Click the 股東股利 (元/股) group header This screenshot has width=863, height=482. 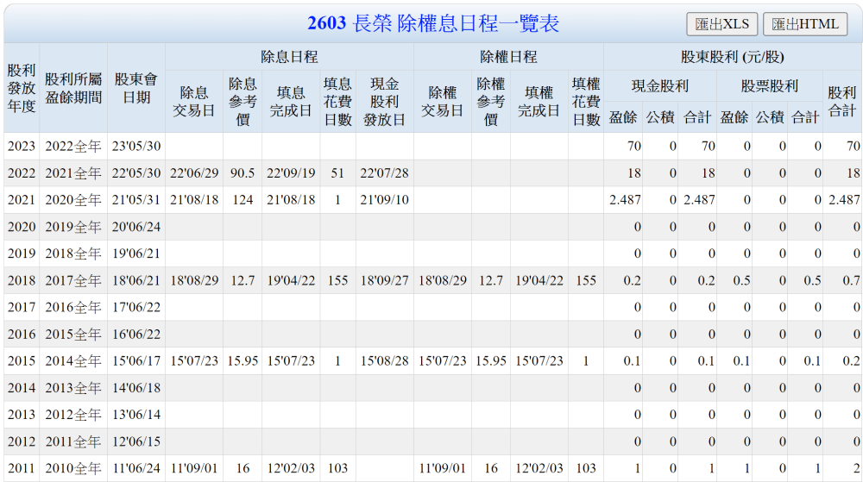click(x=733, y=57)
